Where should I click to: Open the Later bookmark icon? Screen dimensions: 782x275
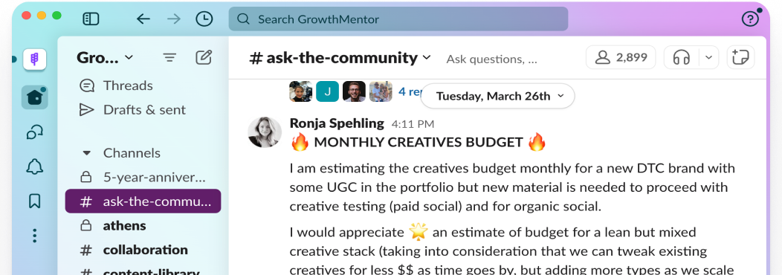[34, 201]
